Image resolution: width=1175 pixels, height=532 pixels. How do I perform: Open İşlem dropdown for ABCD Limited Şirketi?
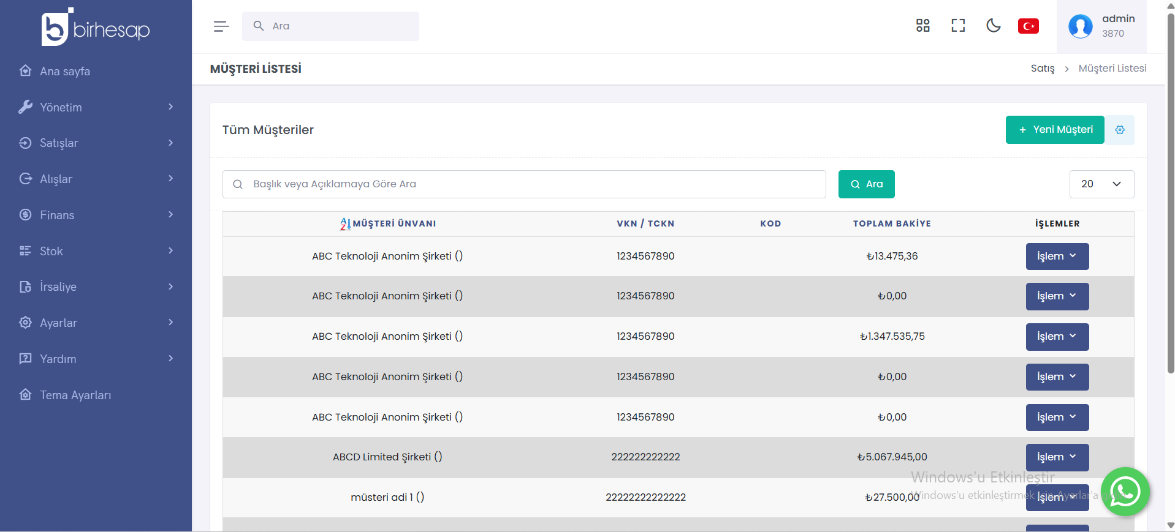coord(1057,457)
